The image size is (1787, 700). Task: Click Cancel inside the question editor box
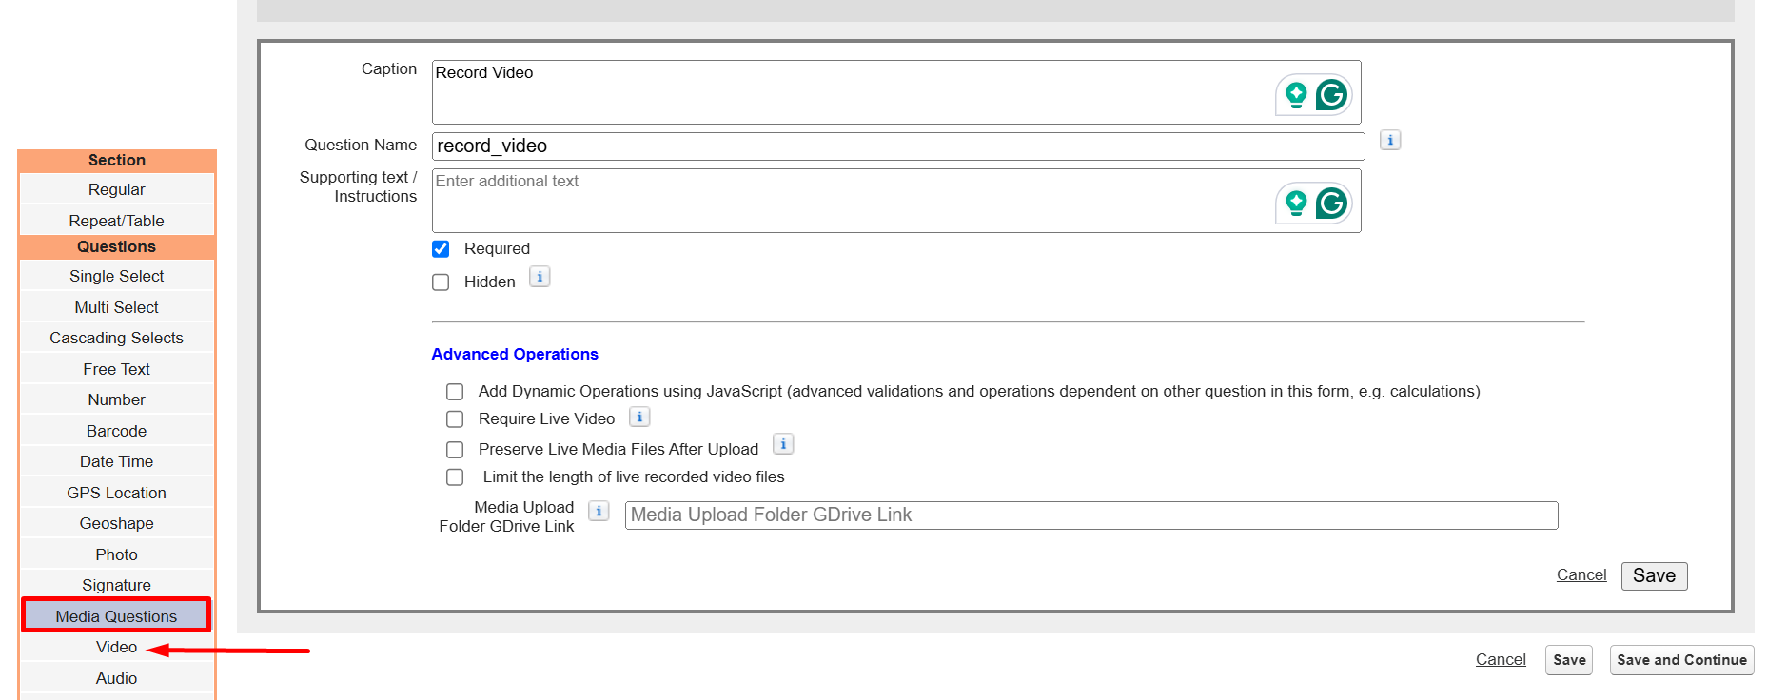point(1581,575)
